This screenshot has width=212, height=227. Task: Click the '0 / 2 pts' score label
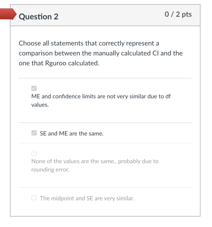click(x=178, y=15)
